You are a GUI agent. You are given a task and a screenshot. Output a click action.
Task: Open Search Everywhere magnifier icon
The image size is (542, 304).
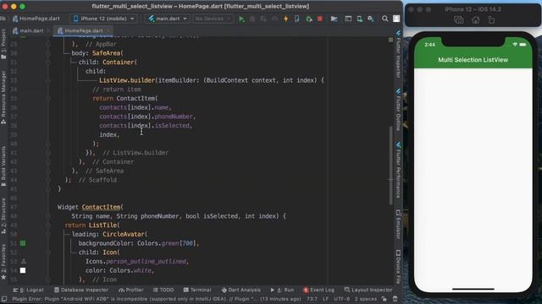coord(384,19)
